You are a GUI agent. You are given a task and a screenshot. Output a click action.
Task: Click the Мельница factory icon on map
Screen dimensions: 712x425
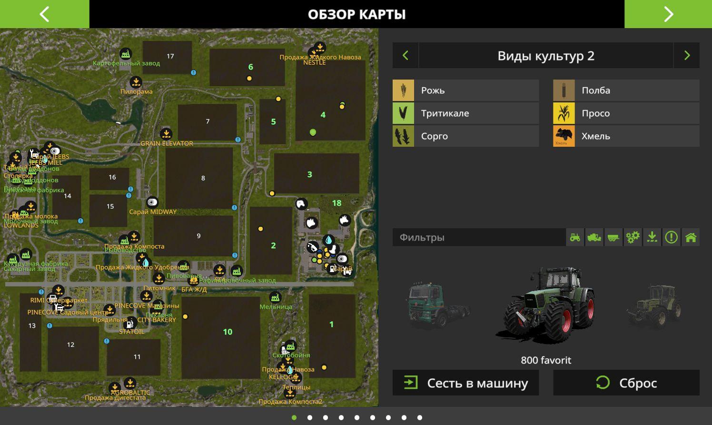275,298
